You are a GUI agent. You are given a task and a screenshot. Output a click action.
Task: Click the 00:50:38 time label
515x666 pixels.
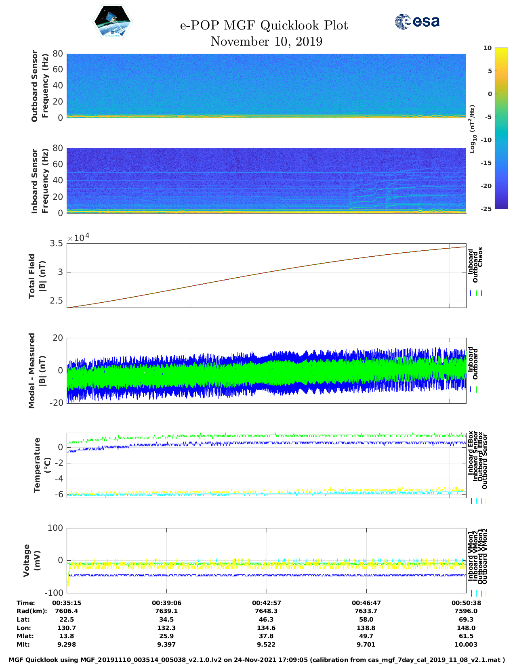466,603
